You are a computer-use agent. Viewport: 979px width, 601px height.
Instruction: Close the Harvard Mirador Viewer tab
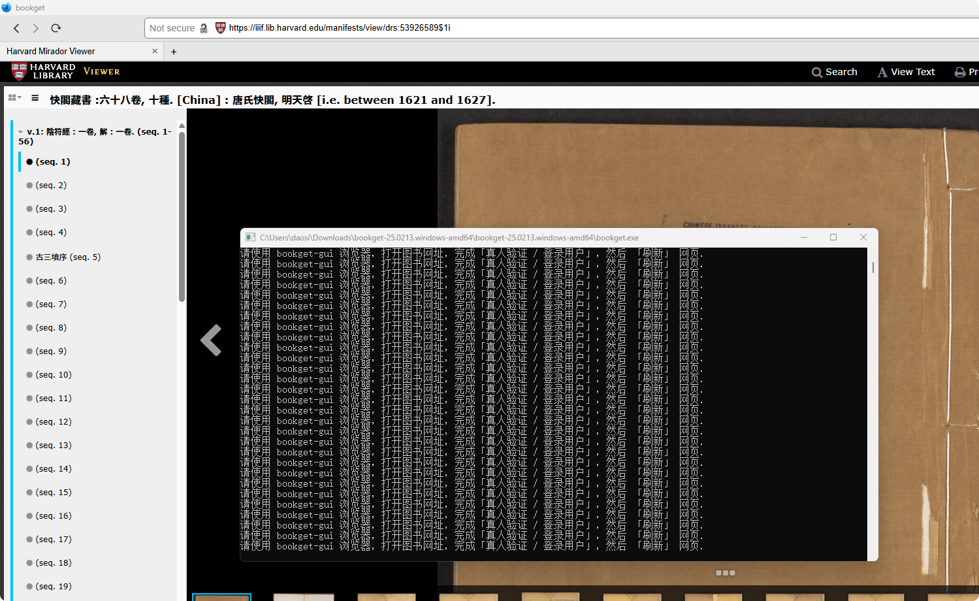pyautogui.click(x=155, y=51)
